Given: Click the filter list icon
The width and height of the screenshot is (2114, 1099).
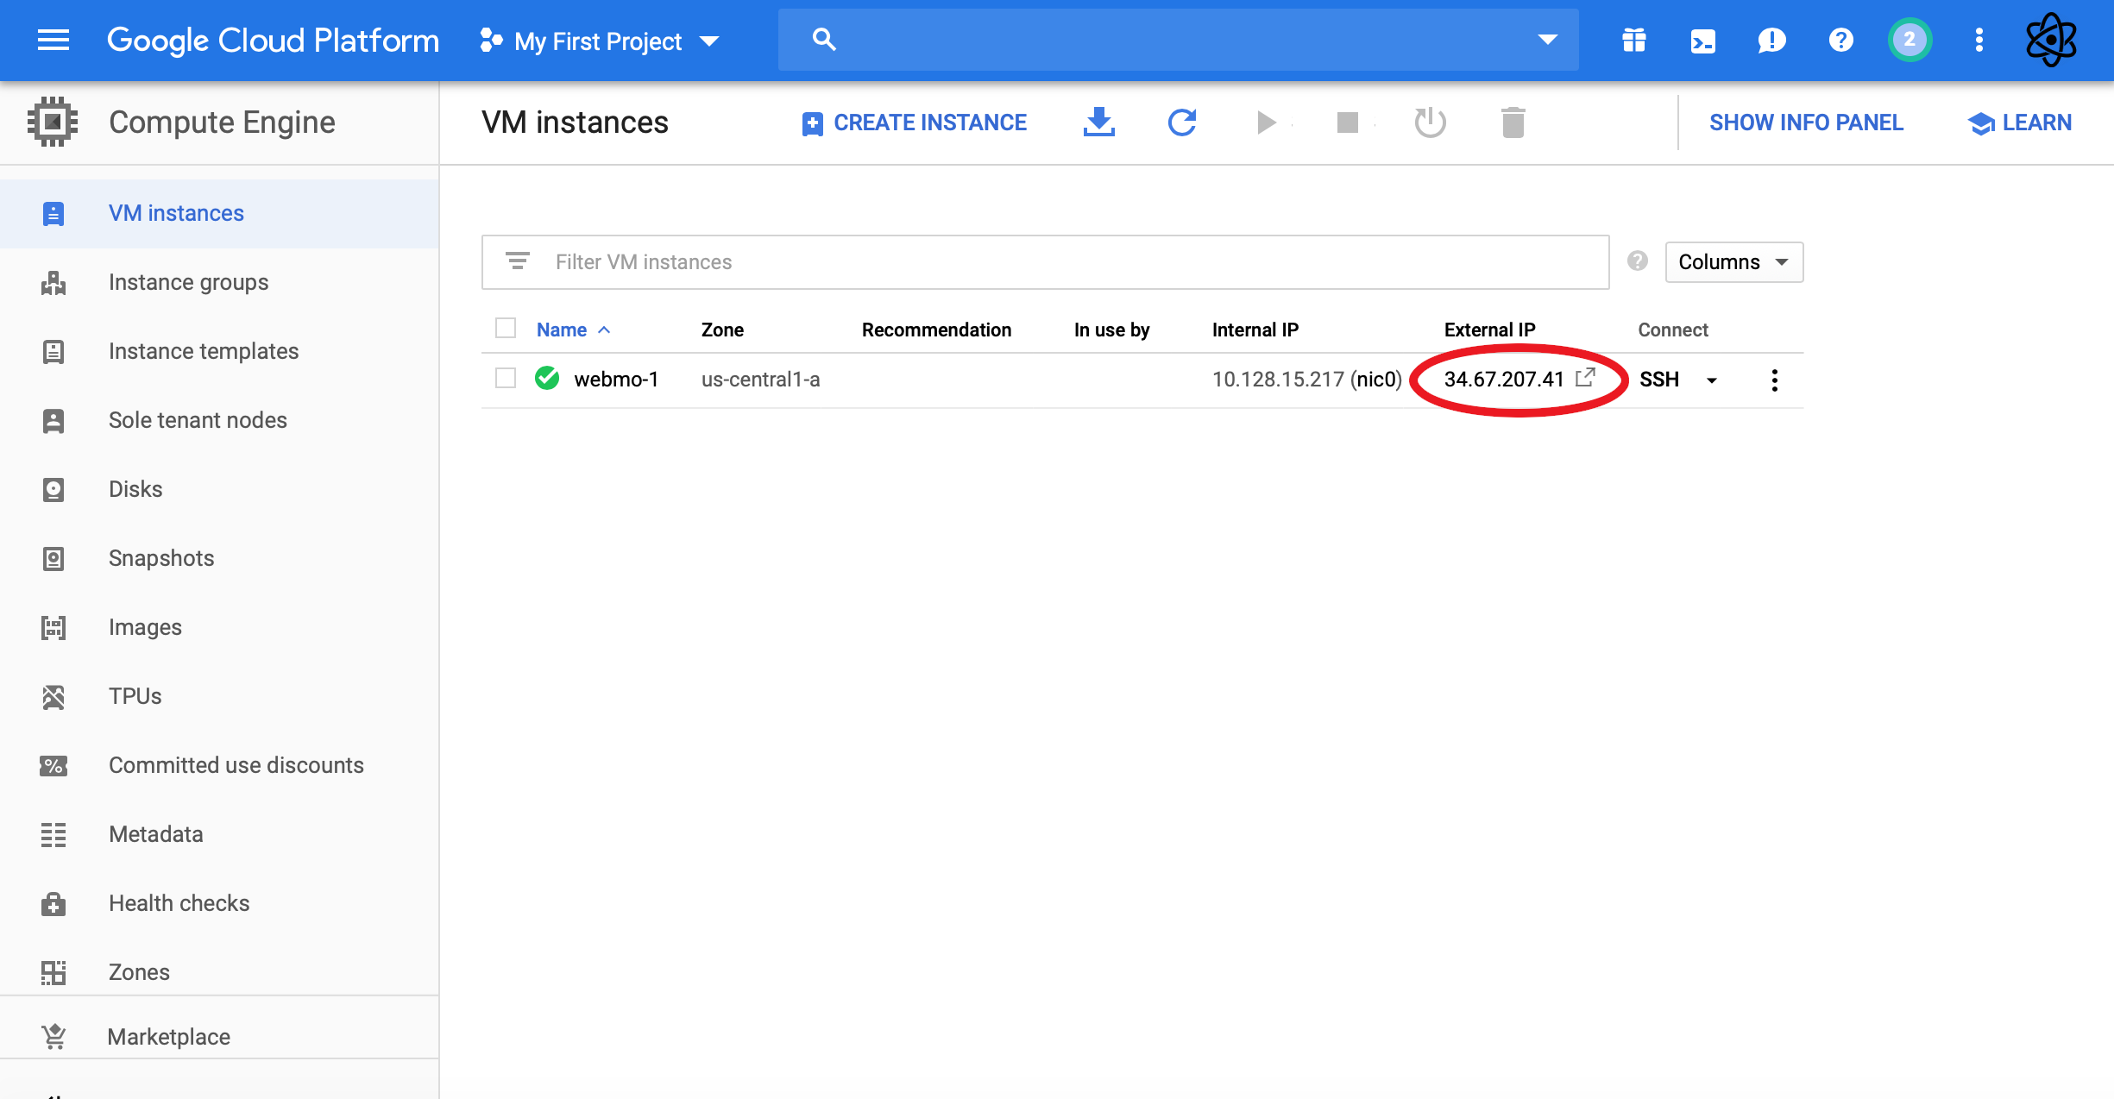Looking at the screenshot, I should coord(517,261).
